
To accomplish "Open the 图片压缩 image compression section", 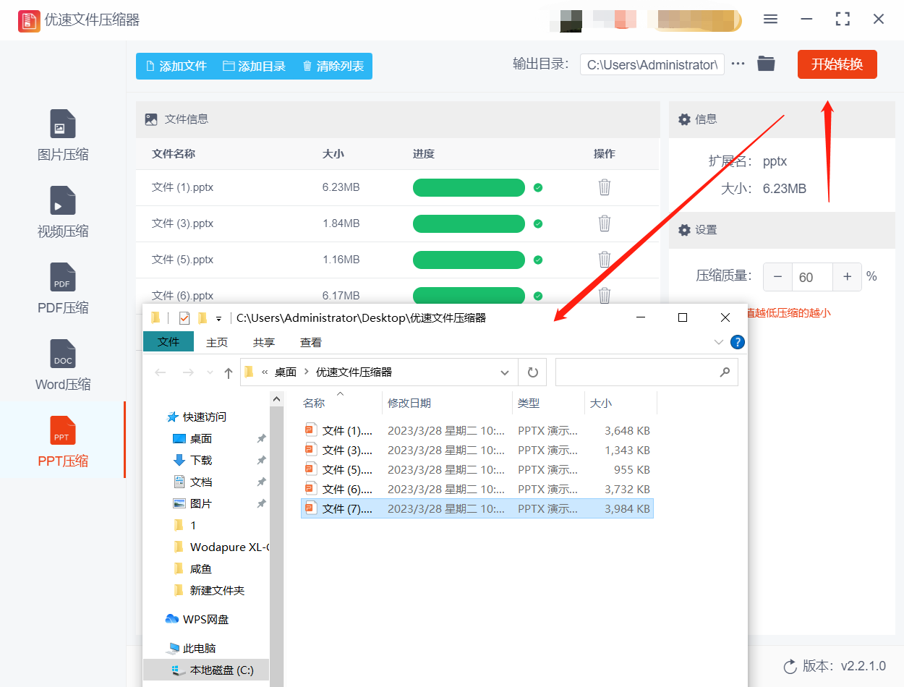I will tap(63, 135).
